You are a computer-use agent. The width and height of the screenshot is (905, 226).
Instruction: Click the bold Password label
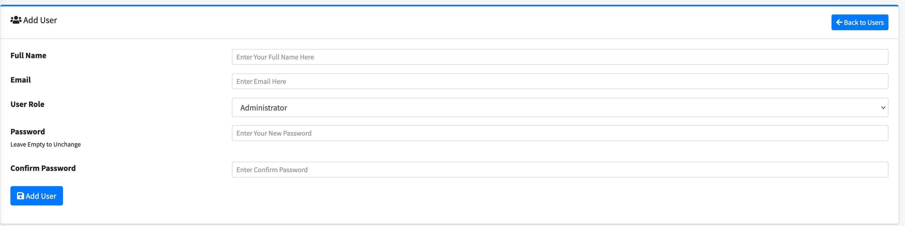point(28,132)
